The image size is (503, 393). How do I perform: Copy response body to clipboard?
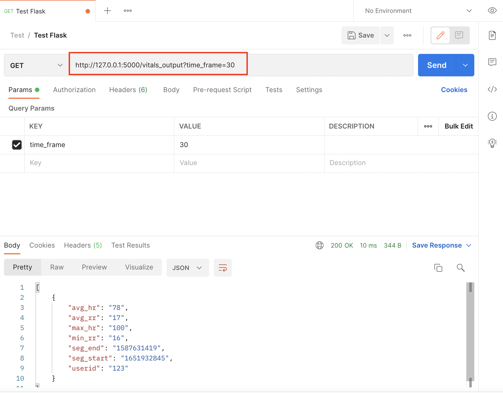pyautogui.click(x=438, y=268)
